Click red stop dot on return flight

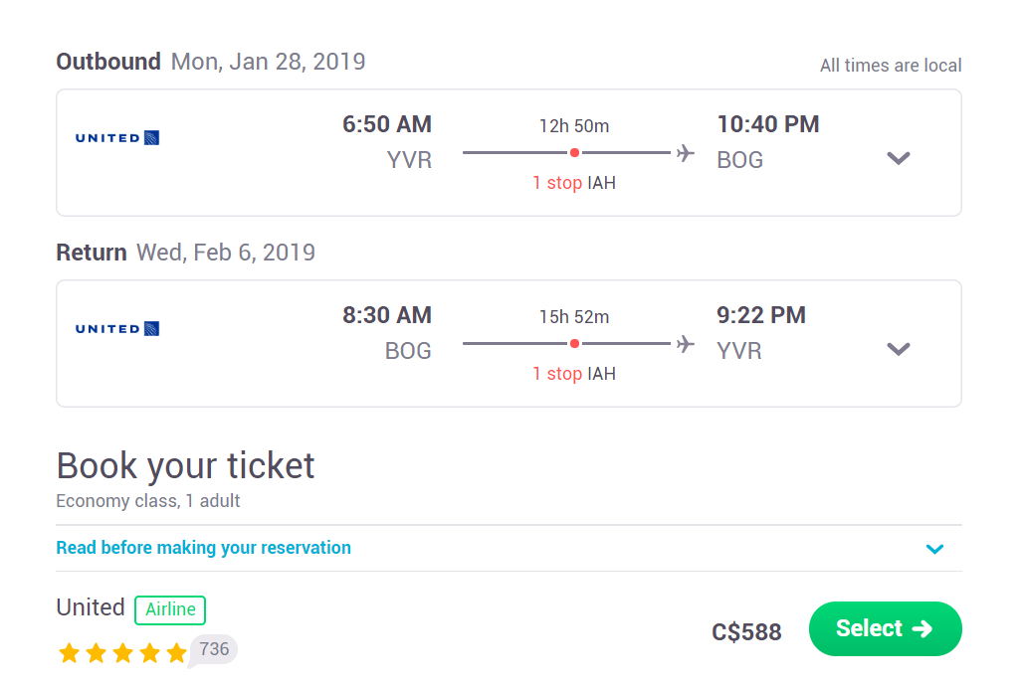[574, 343]
